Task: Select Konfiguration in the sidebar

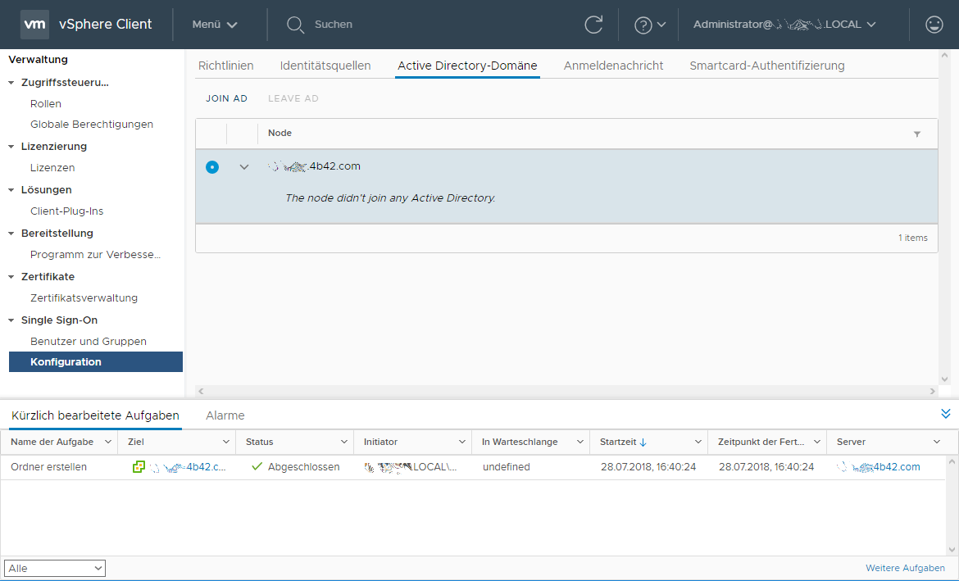Action: 95,361
